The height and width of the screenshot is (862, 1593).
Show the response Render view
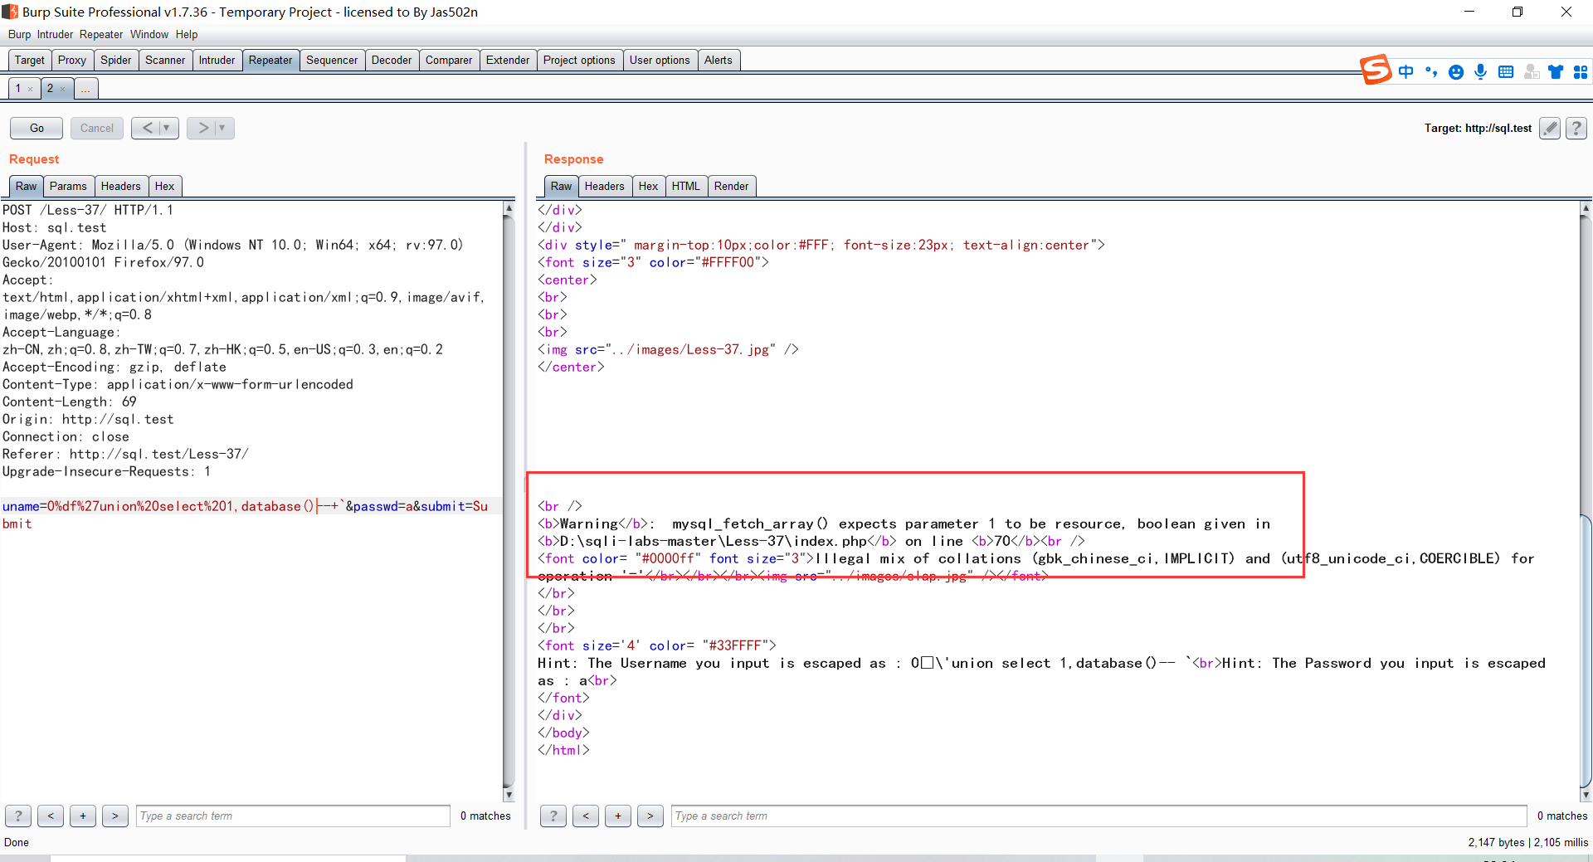click(x=732, y=187)
